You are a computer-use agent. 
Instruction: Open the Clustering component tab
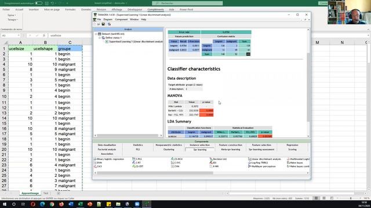169,150
